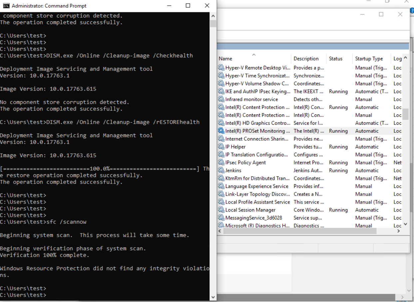Select the Local Session Manager name

pyautogui.click(x=250, y=210)
